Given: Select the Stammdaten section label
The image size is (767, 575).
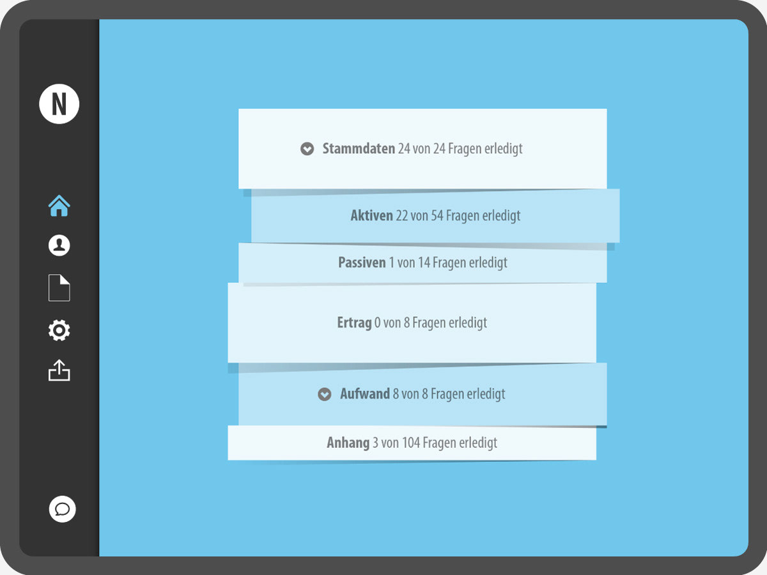Looking at the screenshot, I should (x=358, y=149).
